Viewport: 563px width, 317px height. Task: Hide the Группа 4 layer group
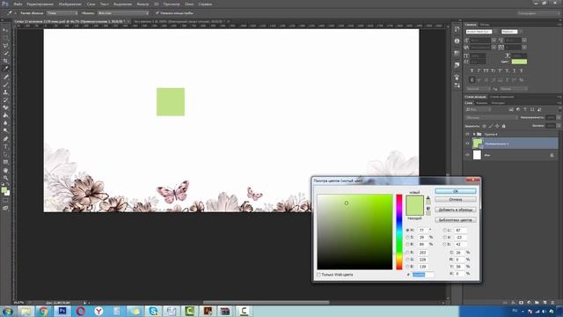467,134
